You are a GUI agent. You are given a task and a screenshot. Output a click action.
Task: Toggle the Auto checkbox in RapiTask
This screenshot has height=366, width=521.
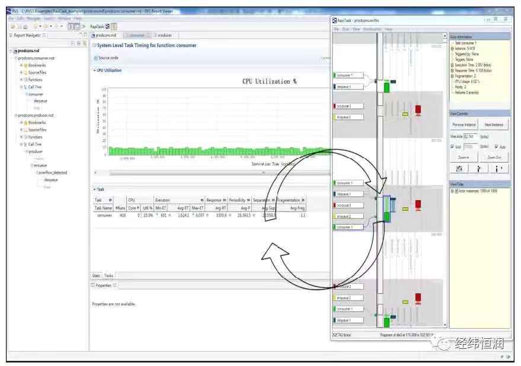coord(497,146)
